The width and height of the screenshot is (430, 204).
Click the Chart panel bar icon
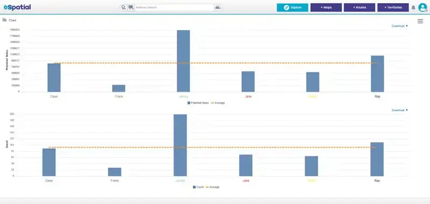click(x=4, y=20)
